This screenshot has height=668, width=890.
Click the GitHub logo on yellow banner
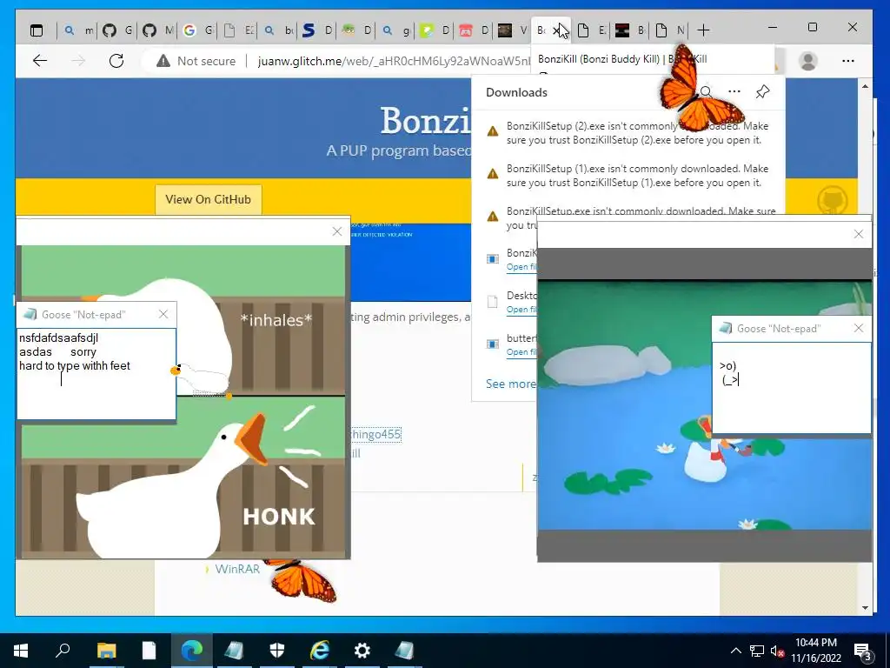tap(832, 199)
